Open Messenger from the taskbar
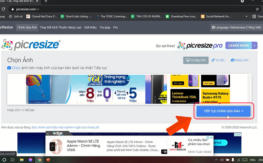This screenshot has height=163, width=263. pos(30,160)
